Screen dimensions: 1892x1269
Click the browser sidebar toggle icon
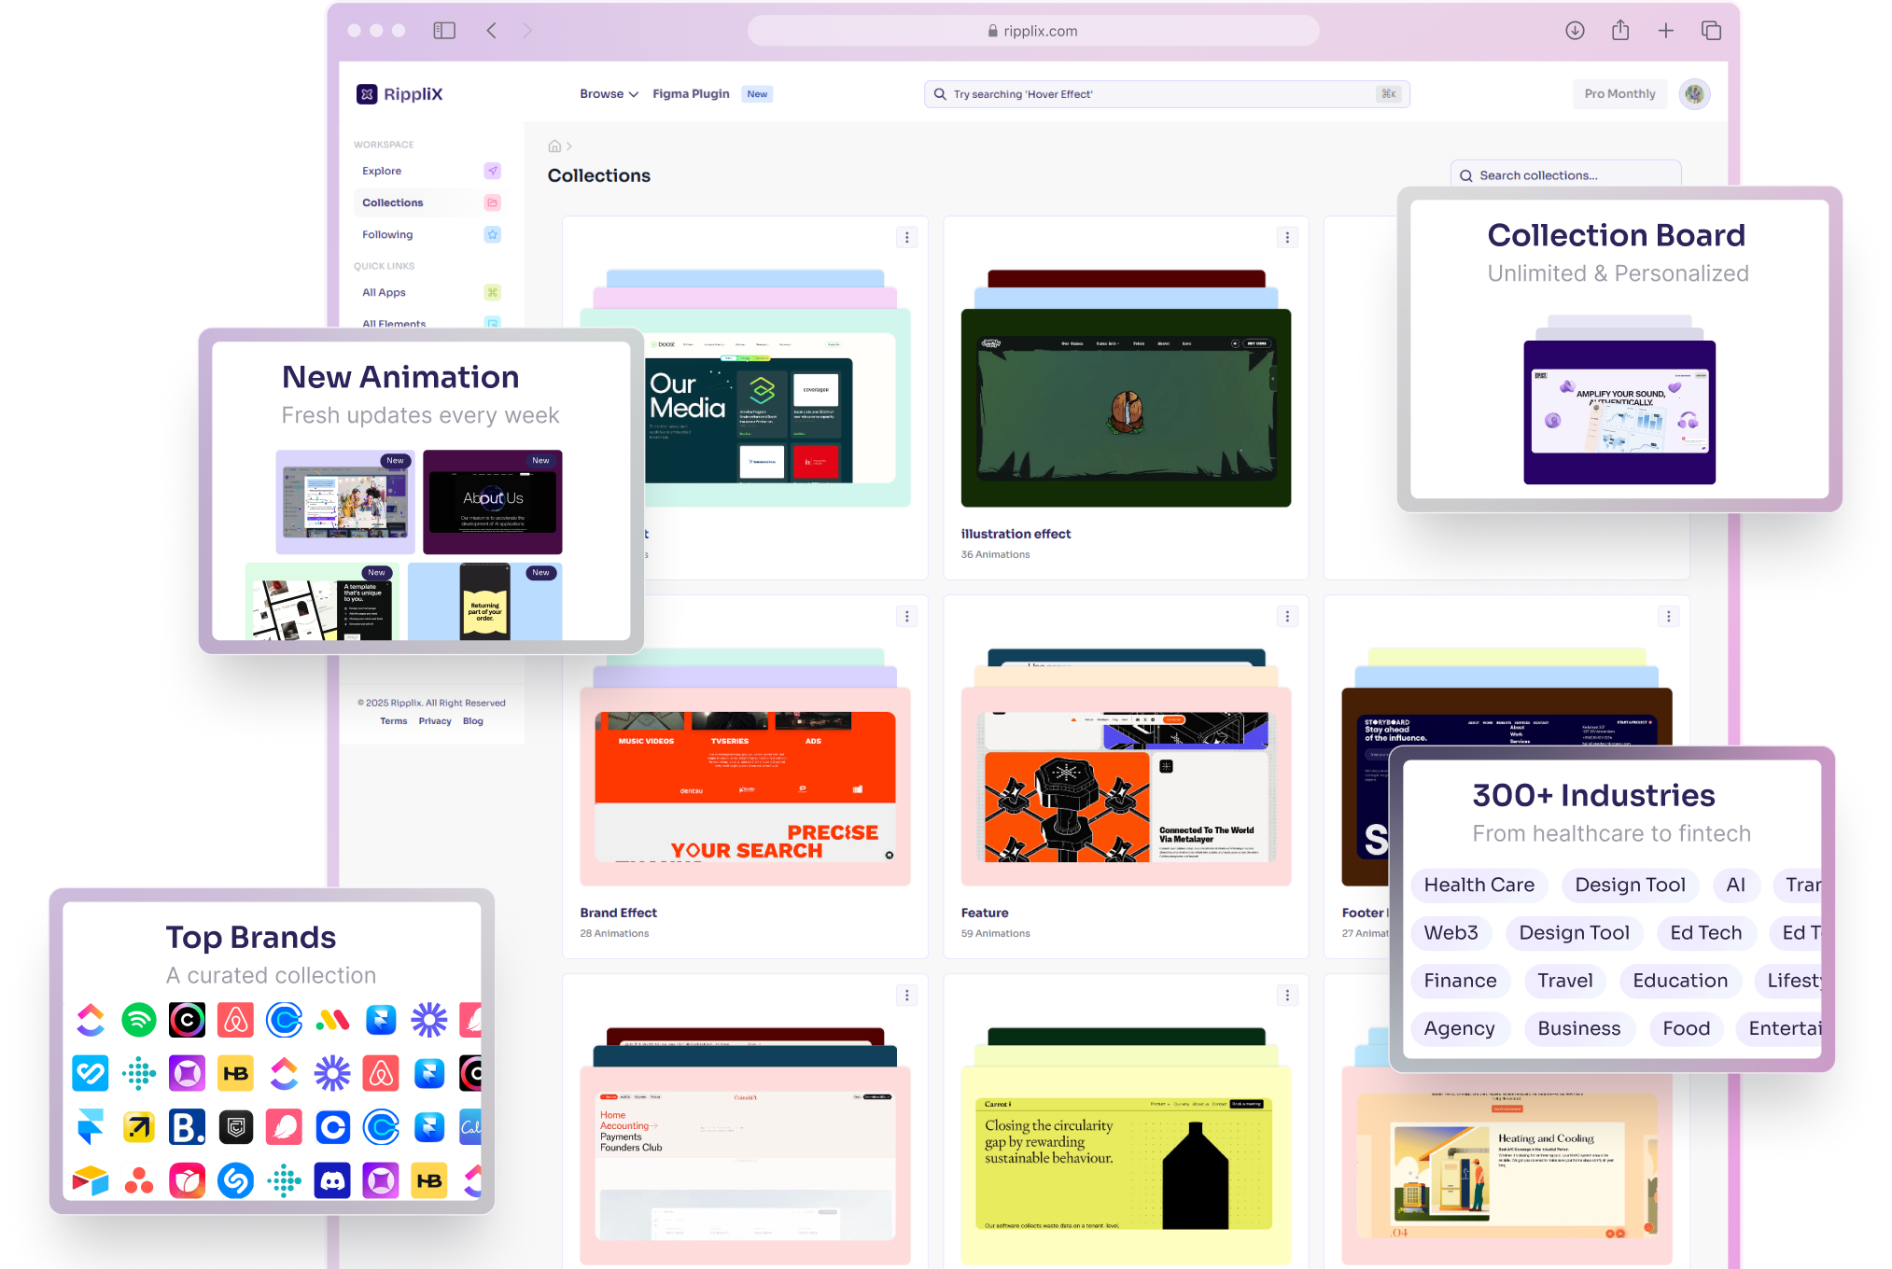click(x=444, y=31)
